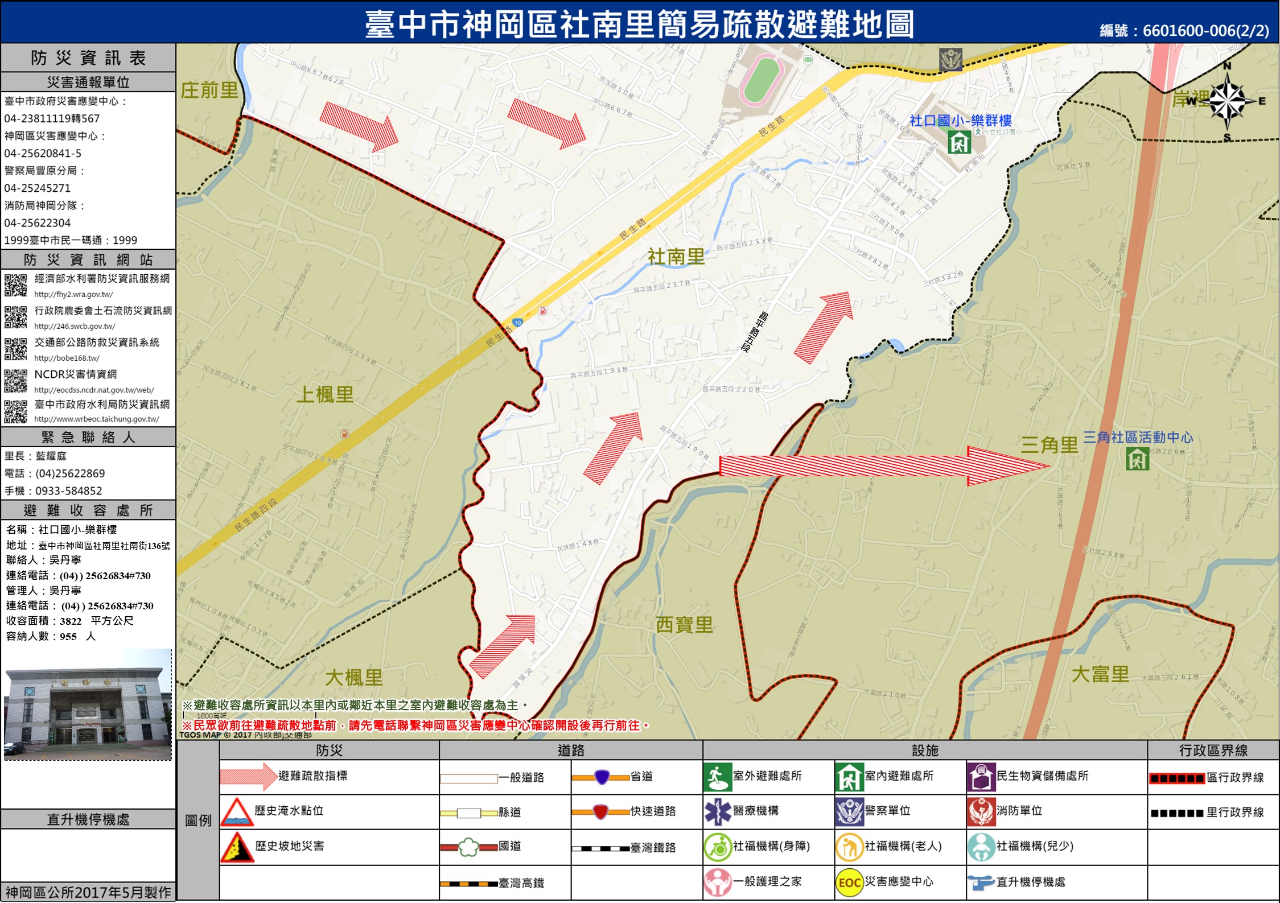
Task: Click the 民生物資儲備處所 legend icon
Action: [x=981, y=777]
